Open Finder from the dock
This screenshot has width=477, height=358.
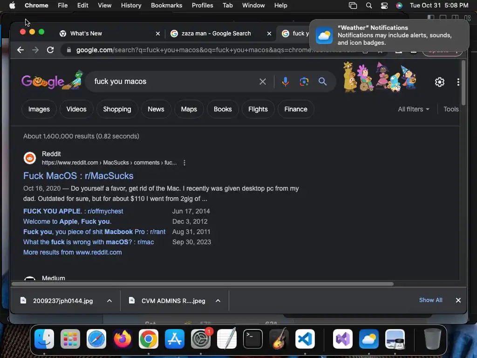tap(44, 339)
